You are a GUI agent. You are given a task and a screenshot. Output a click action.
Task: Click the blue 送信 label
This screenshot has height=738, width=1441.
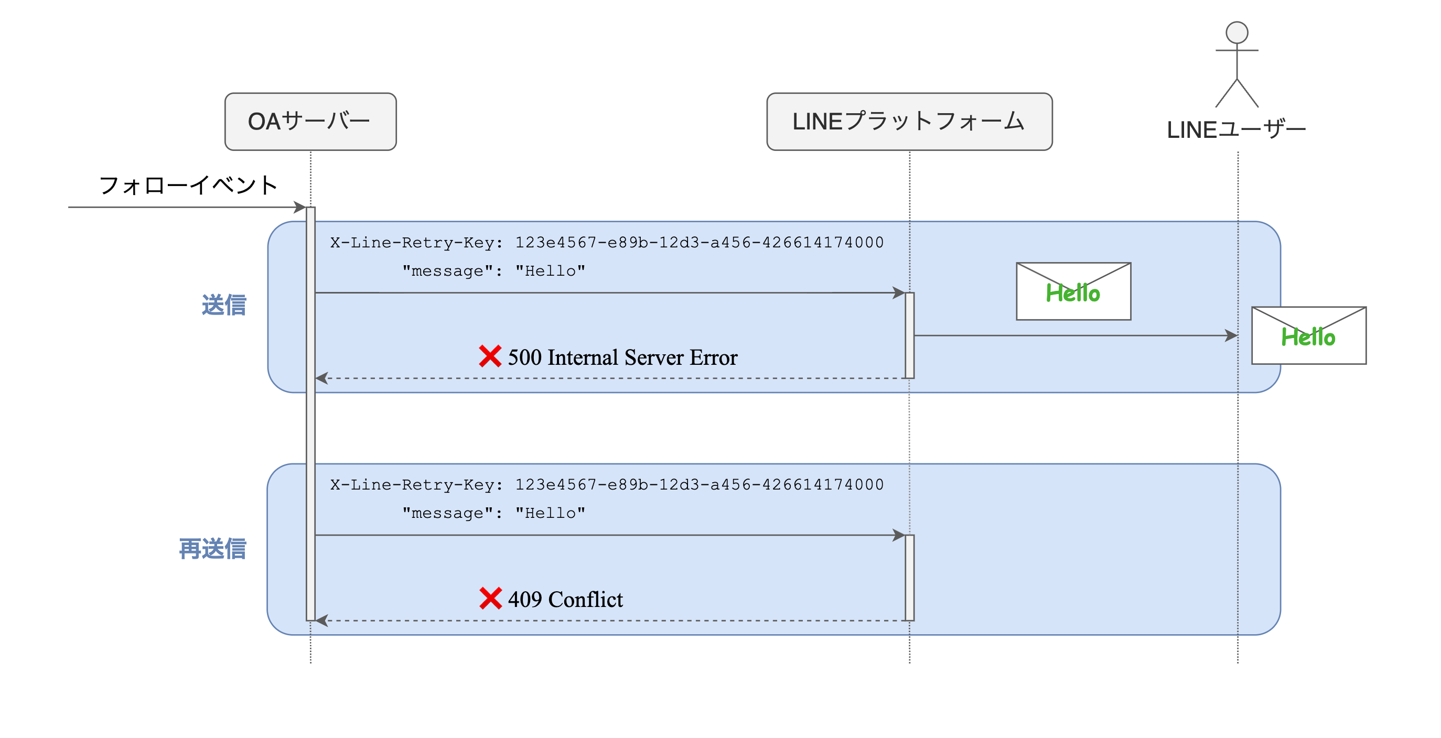coord(224,305)
